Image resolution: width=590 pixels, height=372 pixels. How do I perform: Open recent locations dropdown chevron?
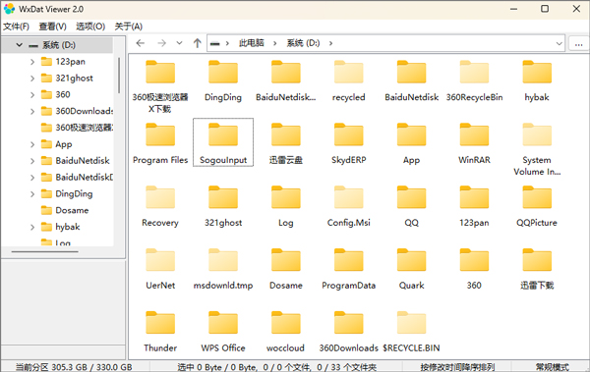coord(180,43)
